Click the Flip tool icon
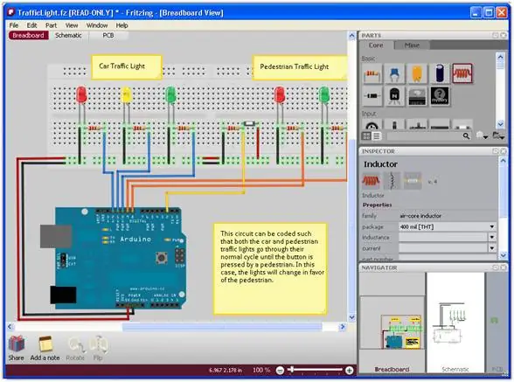Viewport: 514px width, 382px height. pyautogui.click(x=99, y=344)
